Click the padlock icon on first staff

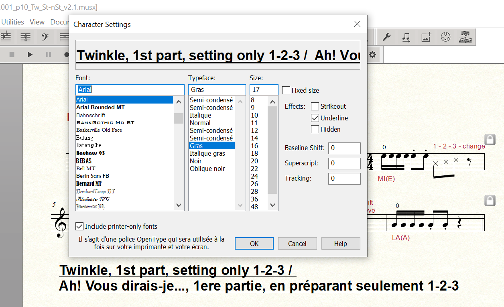point(490,139)
